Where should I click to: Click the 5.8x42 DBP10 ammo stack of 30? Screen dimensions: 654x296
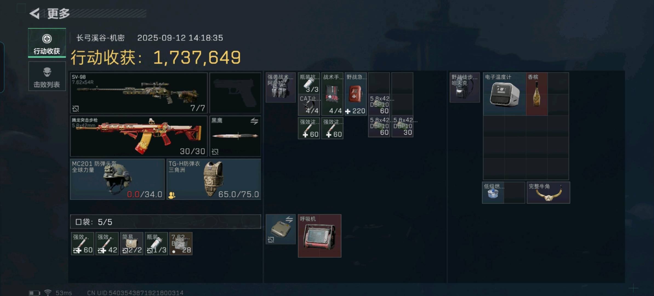pos(402,126)
